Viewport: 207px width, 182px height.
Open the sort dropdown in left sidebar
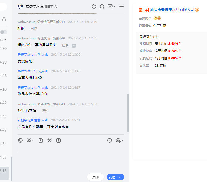(4, 39)
